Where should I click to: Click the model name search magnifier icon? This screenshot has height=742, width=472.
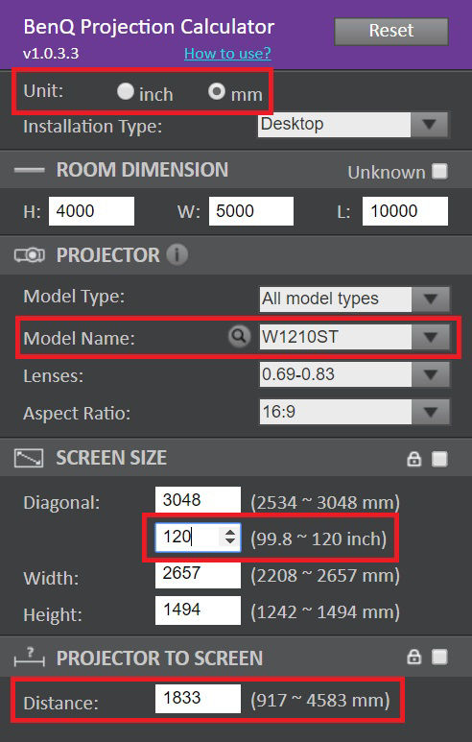239,337
